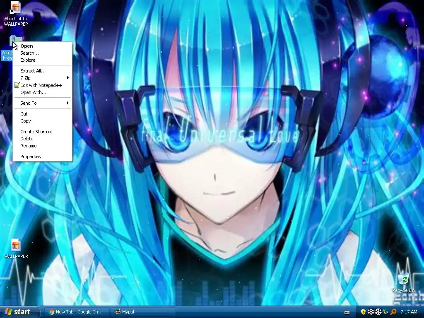Open Properties from the context menu
The width and height of the screenshot is (424, 318).
point(43,157)
